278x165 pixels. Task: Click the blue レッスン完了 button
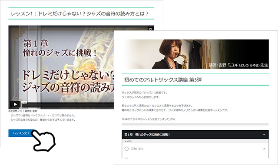(x=21, y=133)
